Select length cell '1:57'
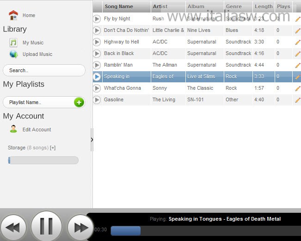The height and width of the screenshot is (241, 301). 264,88
